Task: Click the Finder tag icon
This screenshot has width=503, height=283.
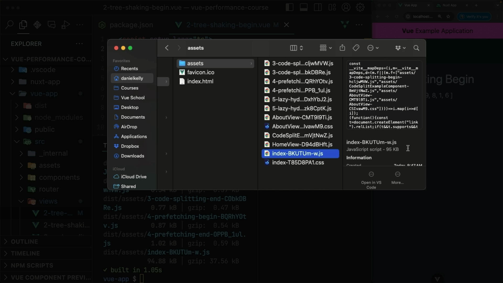Action: tap(356, 48)
